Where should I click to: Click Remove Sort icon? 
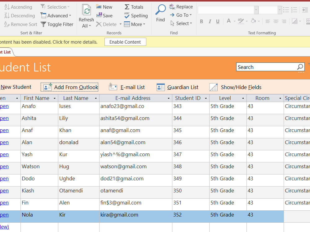point(7,24)
